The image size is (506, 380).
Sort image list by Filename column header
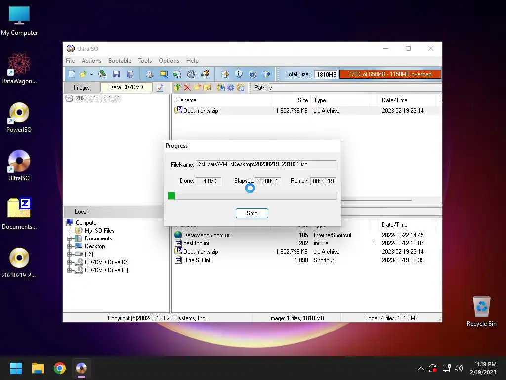click(222, 100)
